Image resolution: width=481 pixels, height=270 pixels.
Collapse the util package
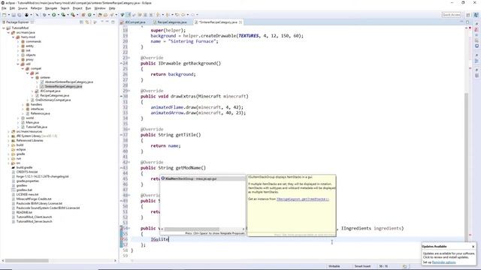click(x=18, y=64)
